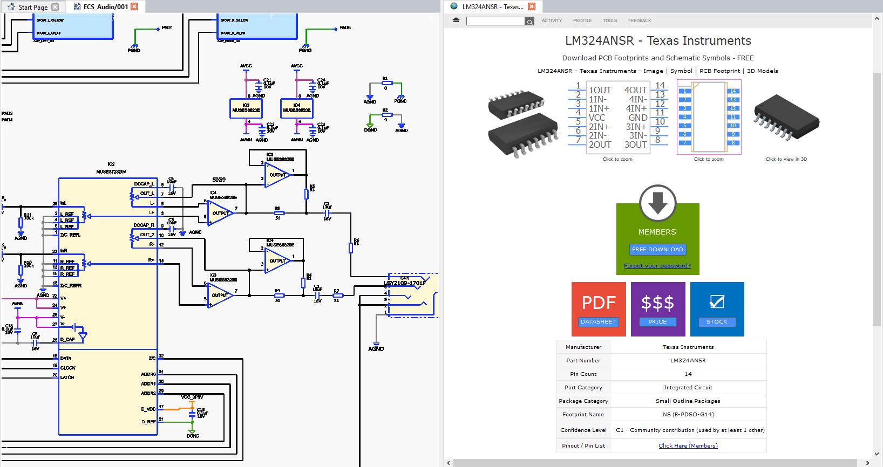Screen dimensions: 883x467
Task: Click the SOIC package photo thumbnail
Action: click(x=522, y=123)
